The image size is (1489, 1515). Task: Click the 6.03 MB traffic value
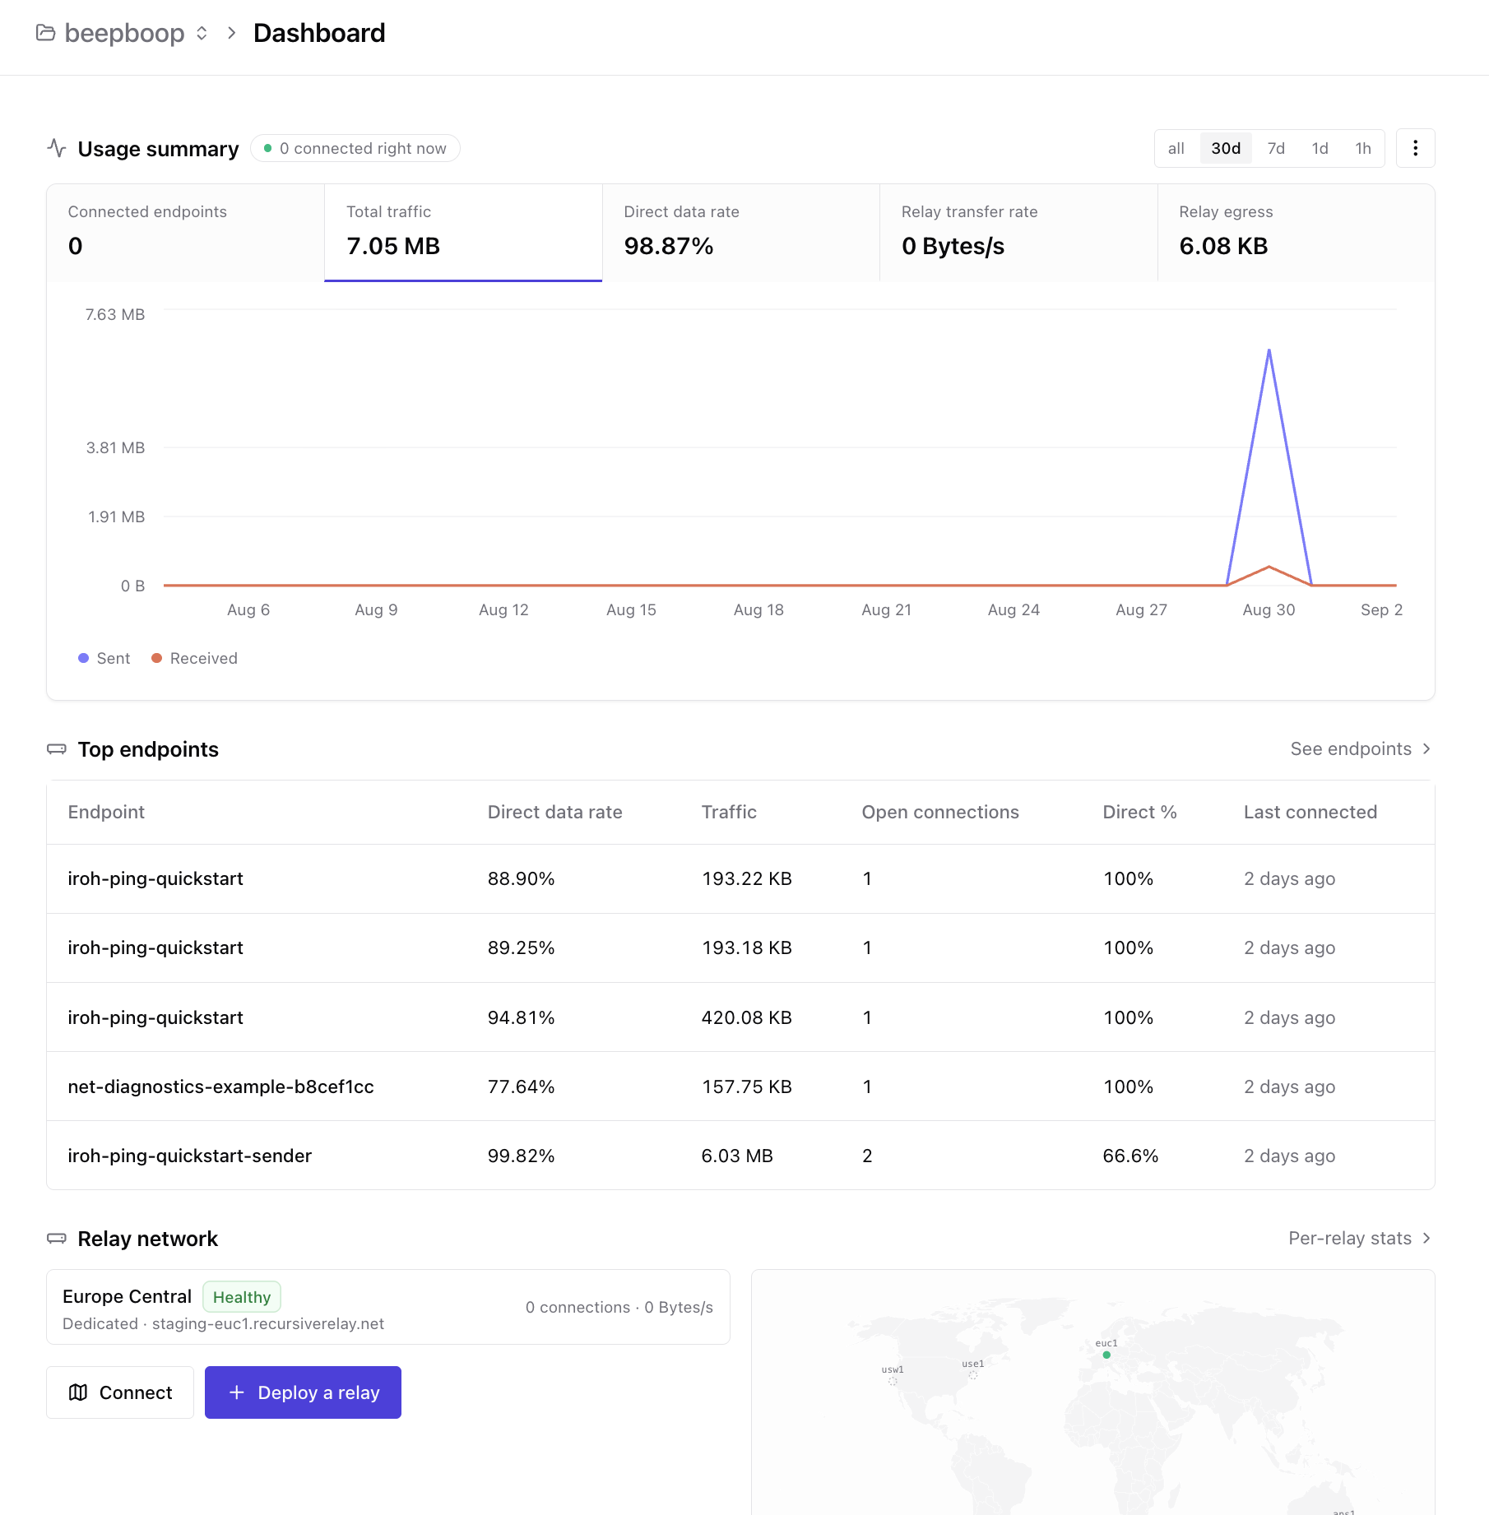pos(737,1156)
